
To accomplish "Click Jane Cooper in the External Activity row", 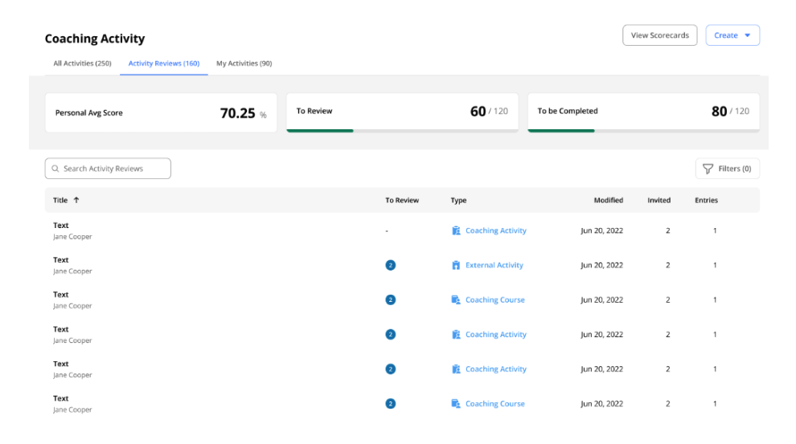I will click(x=72, y=271).
